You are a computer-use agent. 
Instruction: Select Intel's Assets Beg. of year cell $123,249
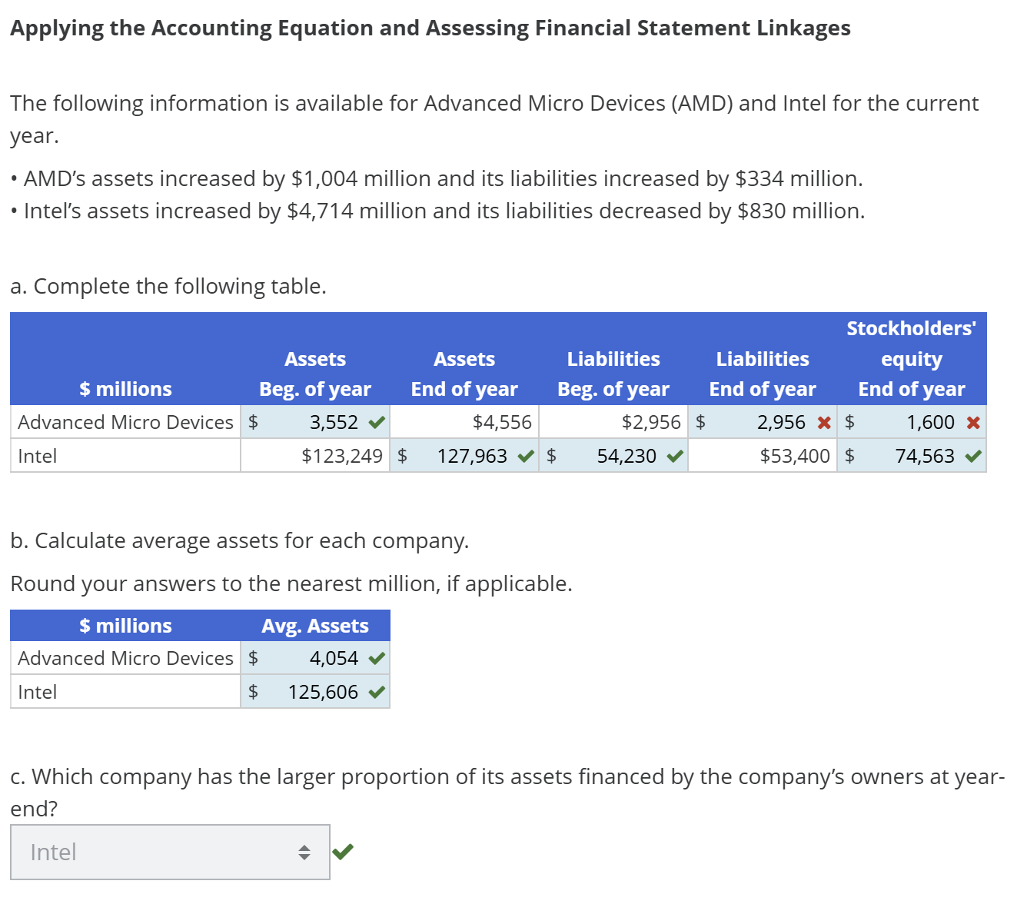315,455
